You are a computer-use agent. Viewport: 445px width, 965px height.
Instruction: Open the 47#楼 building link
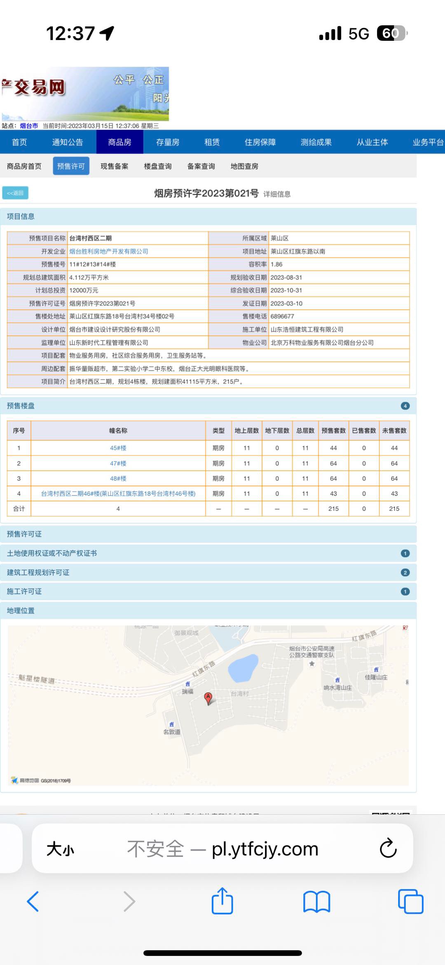pos(118,463)
